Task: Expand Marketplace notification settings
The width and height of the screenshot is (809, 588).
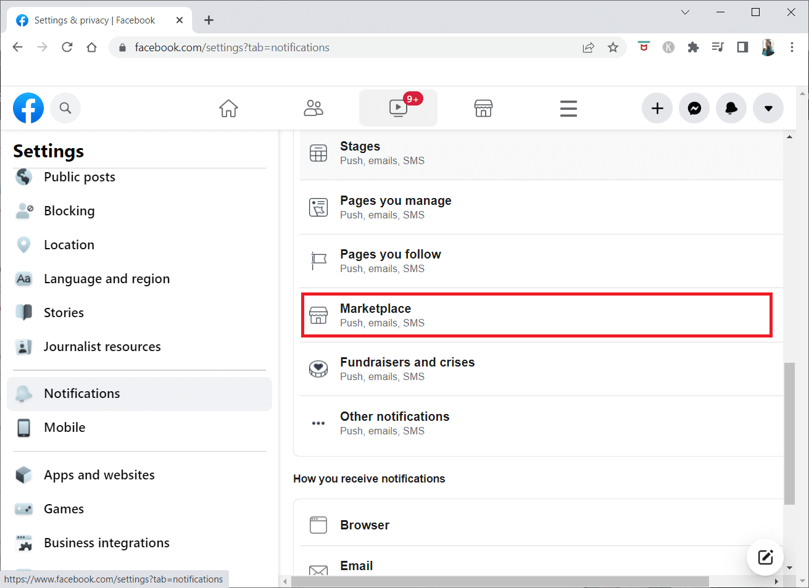Action: click(x=541, y=315)
